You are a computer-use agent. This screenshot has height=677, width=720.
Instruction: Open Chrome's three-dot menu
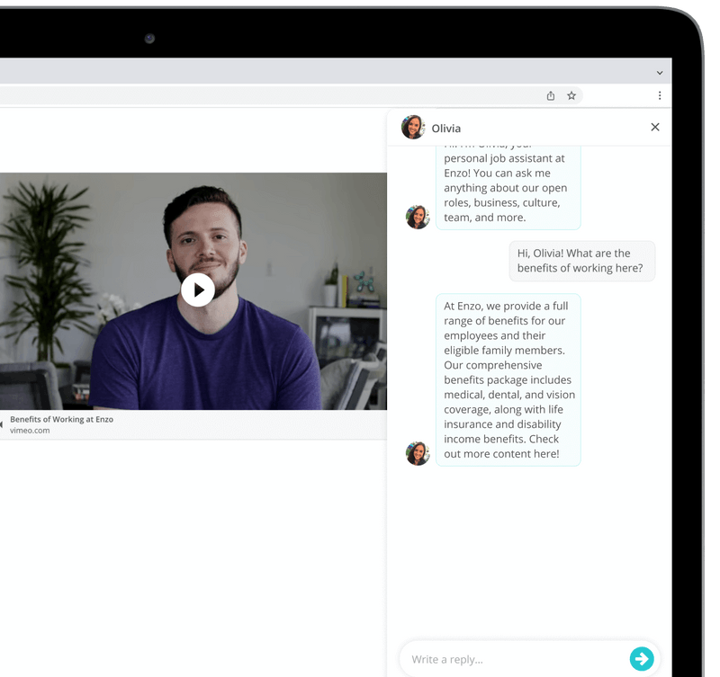pyautogui.click(x=660, y=95)
